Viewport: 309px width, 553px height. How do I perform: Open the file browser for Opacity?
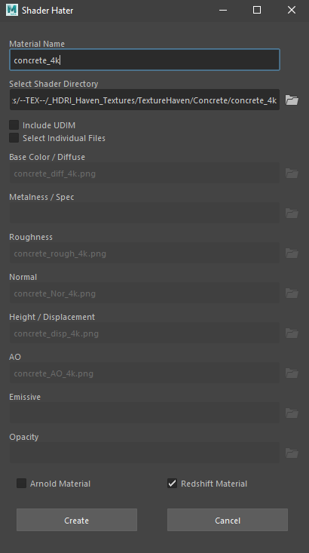point(292,453)
